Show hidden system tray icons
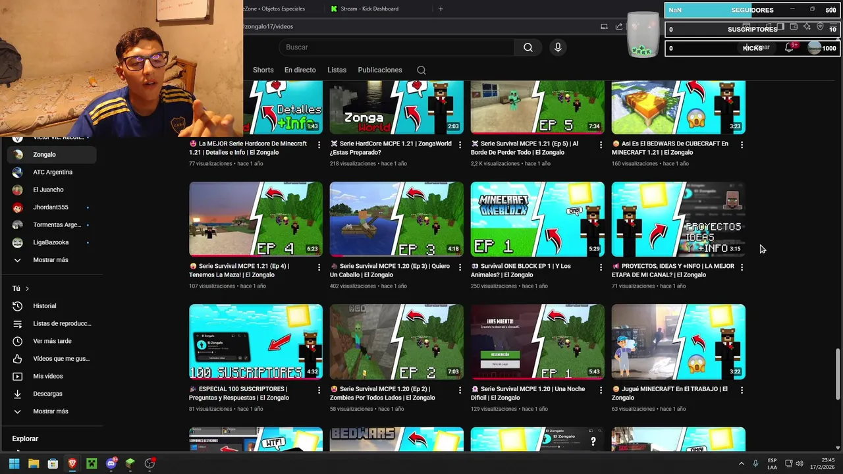The width and height of the screenshot is (843, 474). pos(741,463)
